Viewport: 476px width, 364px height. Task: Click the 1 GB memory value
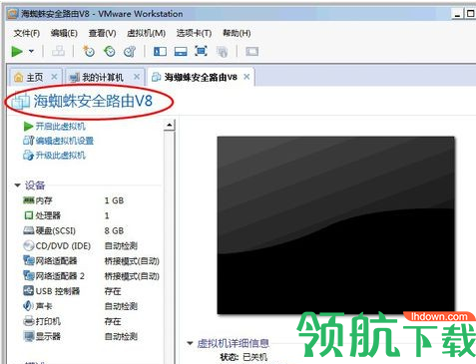click(x=114, y=200)
